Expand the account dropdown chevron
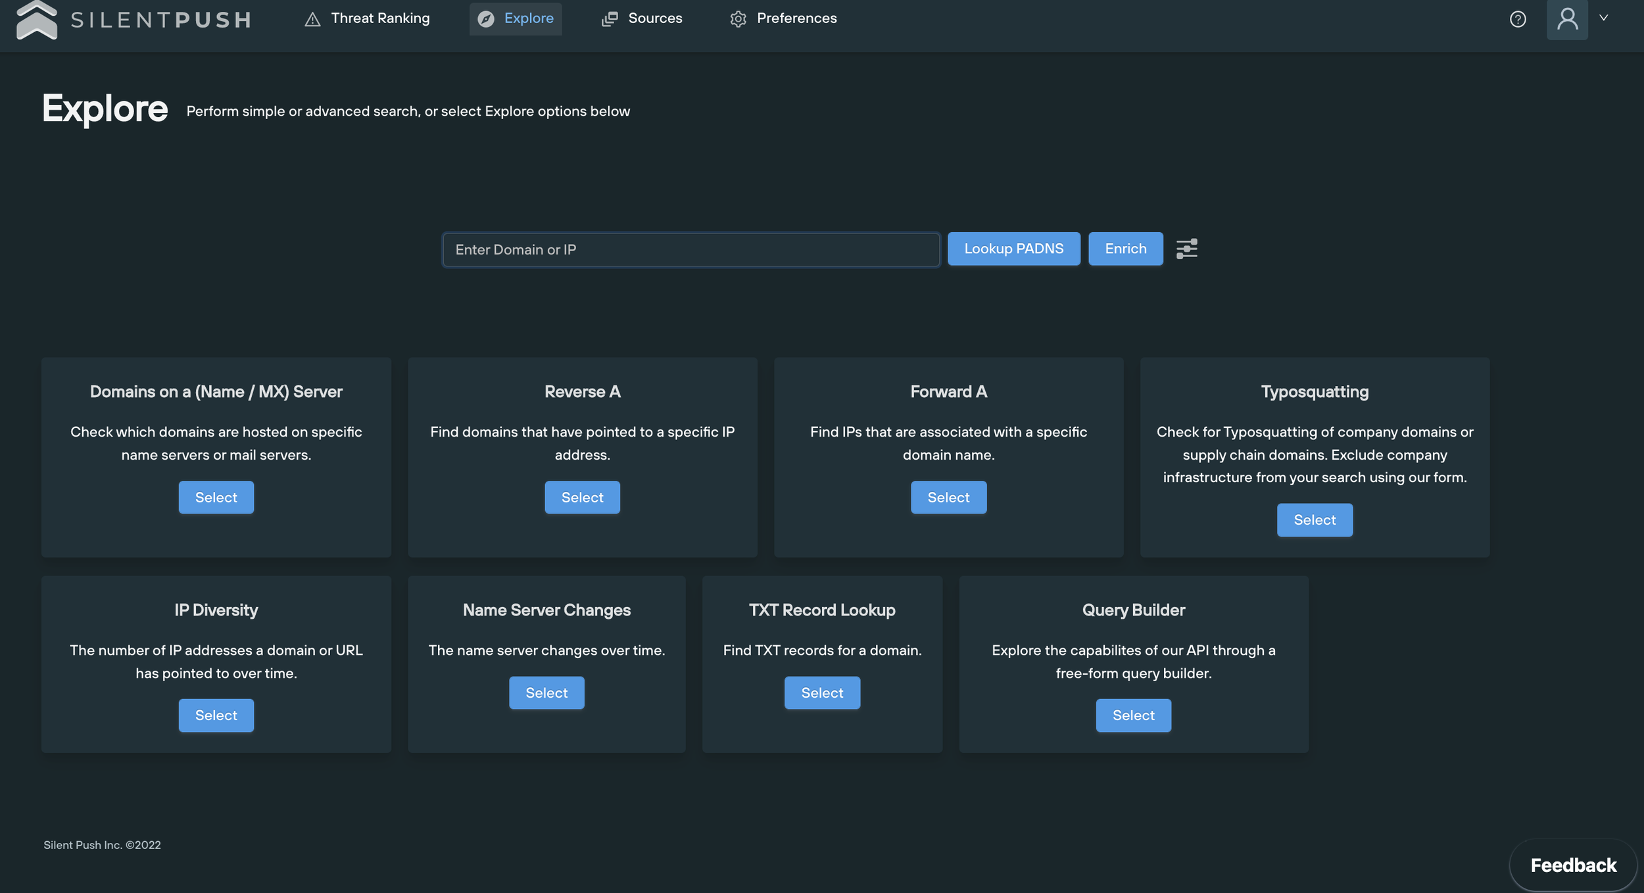 click(1603, 18)
